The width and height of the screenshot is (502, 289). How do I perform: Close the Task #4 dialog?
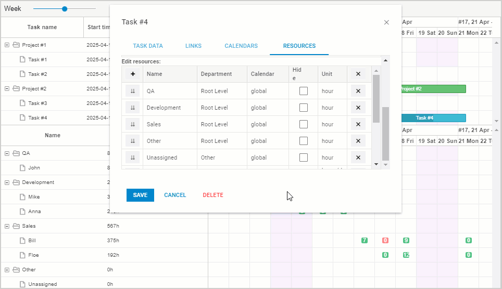point(386,22)
